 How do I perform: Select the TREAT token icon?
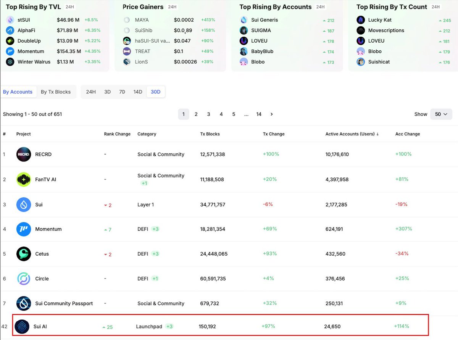point(127,51)
